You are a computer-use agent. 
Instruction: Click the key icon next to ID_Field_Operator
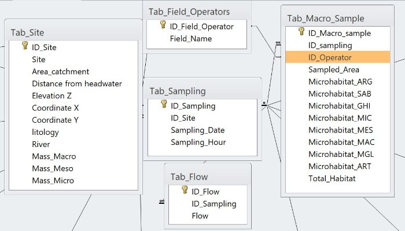click(163, 24)
